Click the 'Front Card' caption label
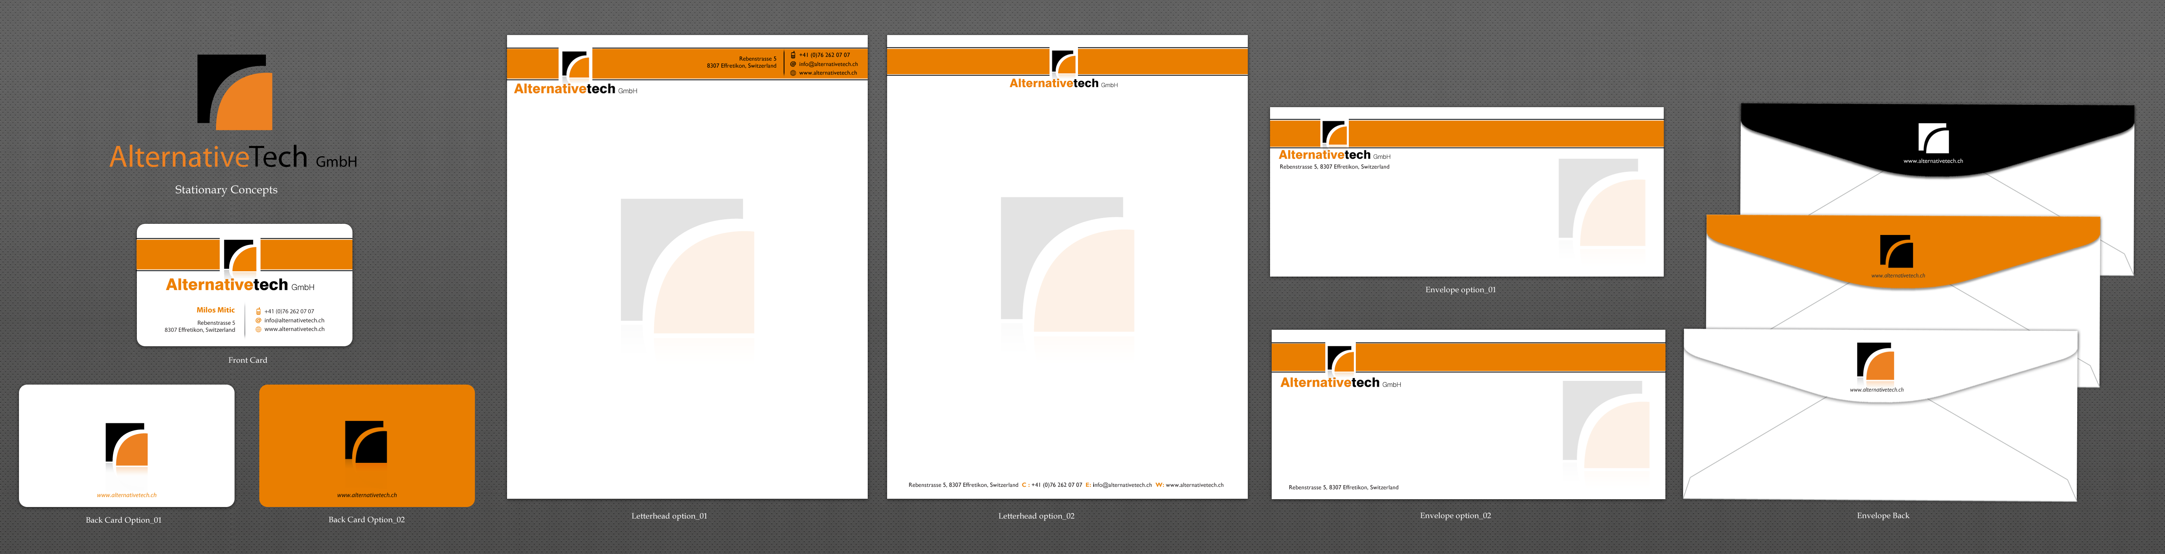Image resolution: width=2165 pixels, height=554 pixels. 247,360
